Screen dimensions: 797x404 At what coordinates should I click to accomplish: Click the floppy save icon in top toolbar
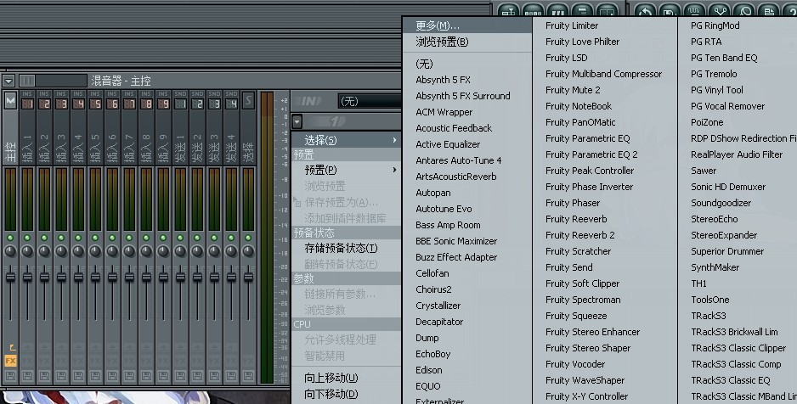670,10
